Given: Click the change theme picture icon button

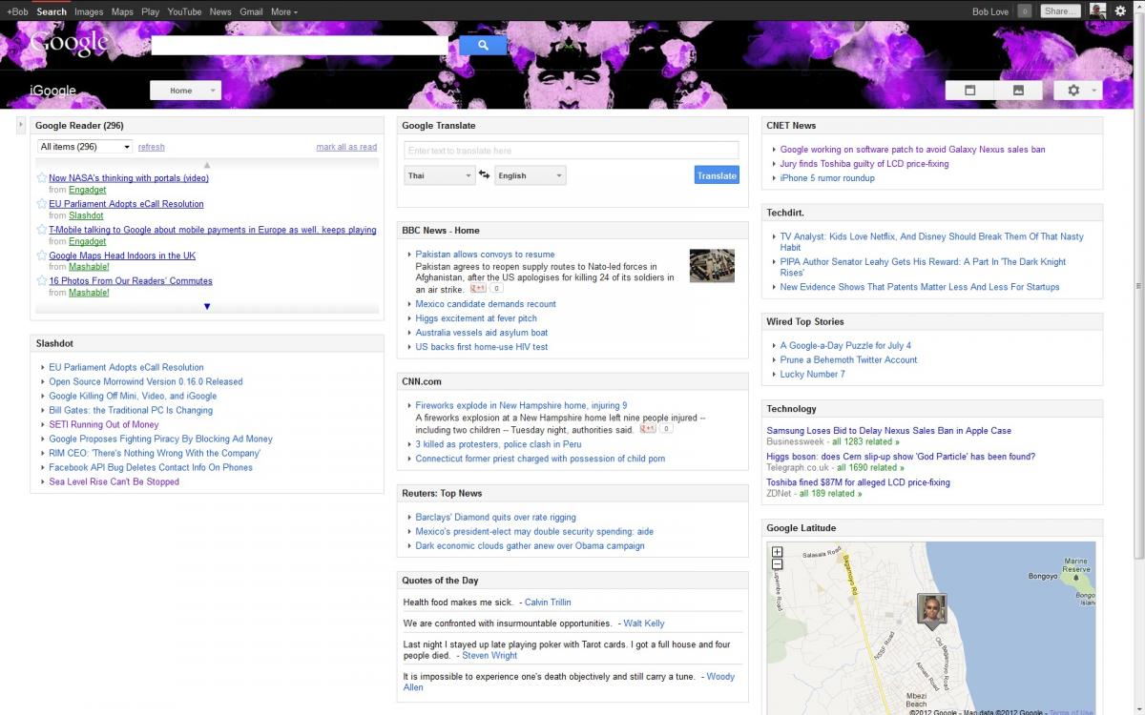Looking at the screenshot, I should pyautogui.click(x=1018, y=90).
